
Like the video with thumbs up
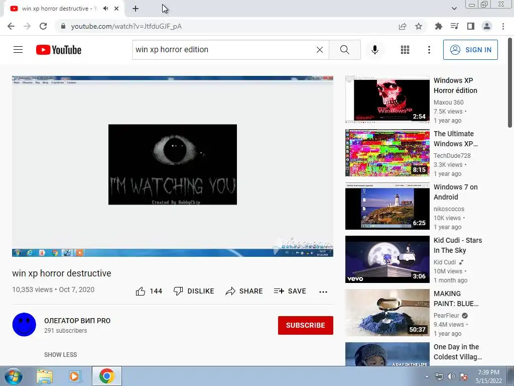pos(149,291)
